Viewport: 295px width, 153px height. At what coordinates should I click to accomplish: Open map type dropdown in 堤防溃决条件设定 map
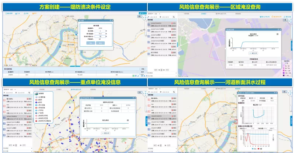point(140,17)
